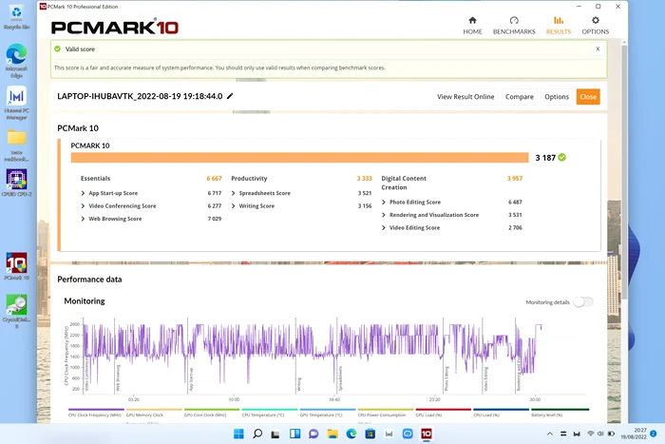Click the PCMark 10 taskbar icon

click(427, 434)
